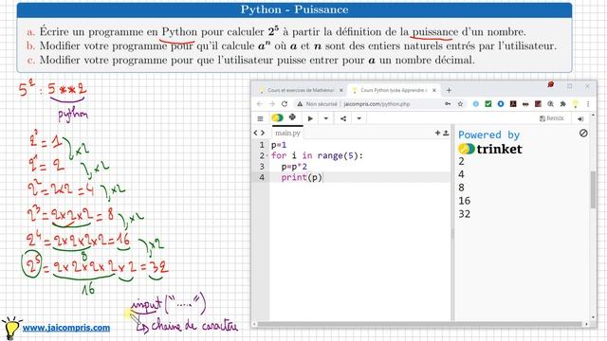Click code line 1 'p=1'

279,145
